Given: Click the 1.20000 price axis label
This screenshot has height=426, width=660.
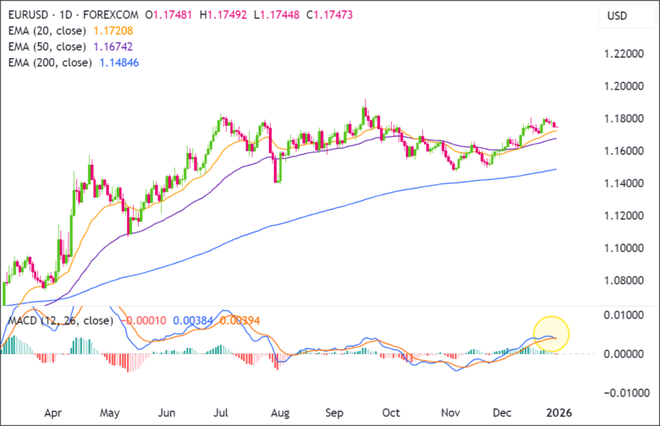Looking at the screenshot, I should [x=624, y=86].
